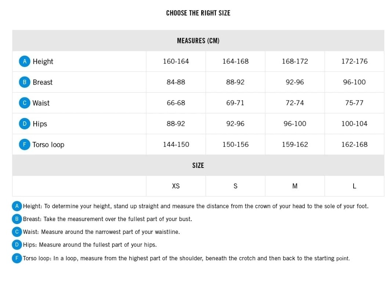Click the D icon in Hips description legend
Screen dimensions: 387x290
17,245
